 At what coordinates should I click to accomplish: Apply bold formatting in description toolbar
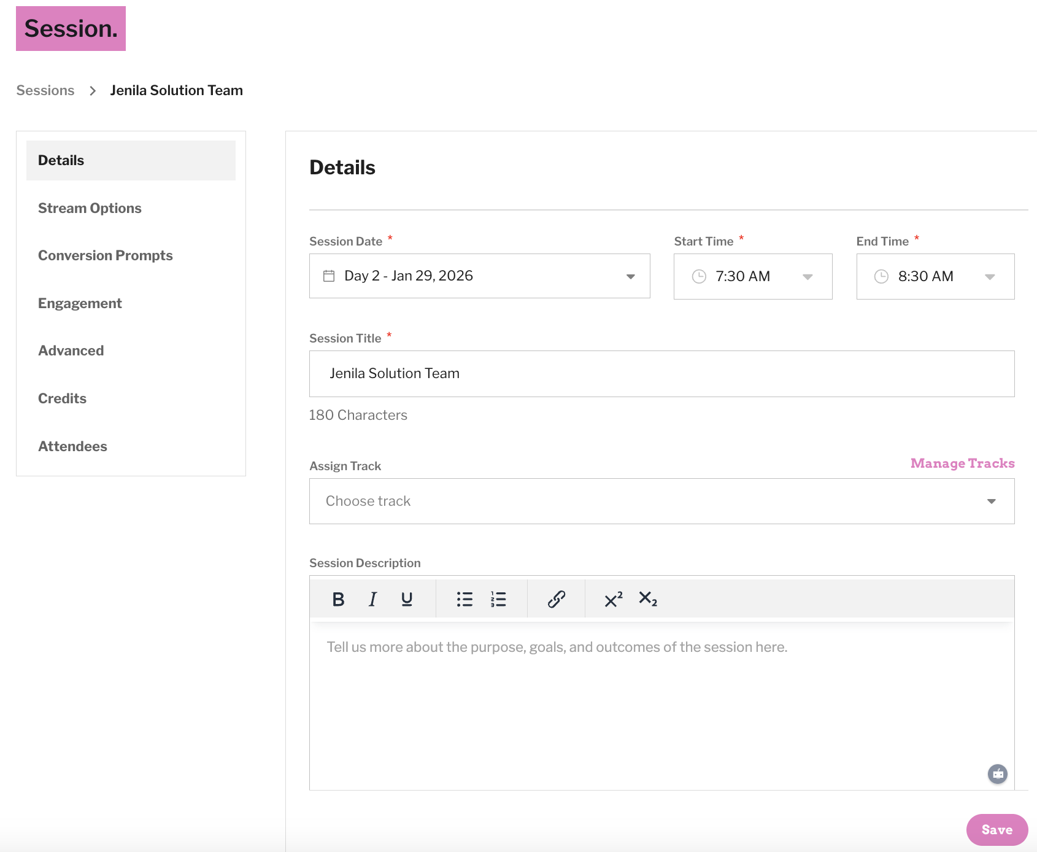pos(338,599)
